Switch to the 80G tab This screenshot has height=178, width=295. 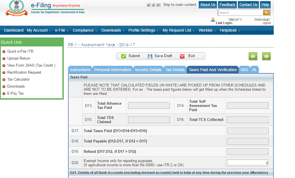pos(244,70)
